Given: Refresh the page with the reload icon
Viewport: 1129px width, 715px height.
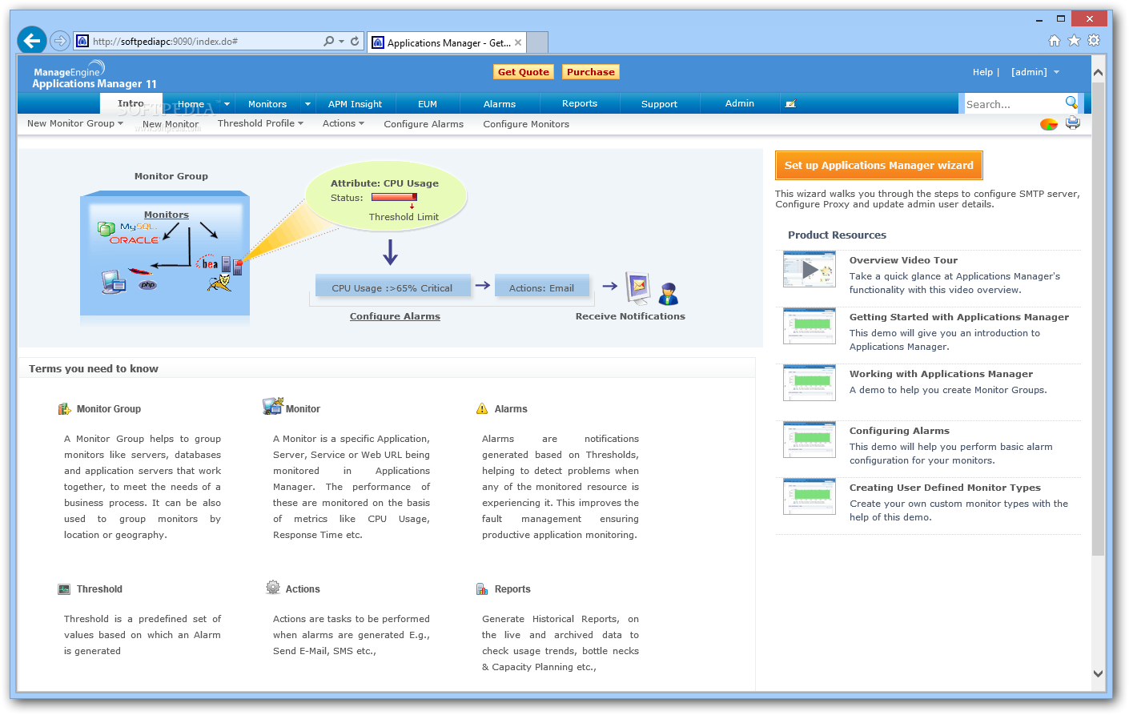Looking at the screenshot, I should pyautogui.click(x=355, y=41).
